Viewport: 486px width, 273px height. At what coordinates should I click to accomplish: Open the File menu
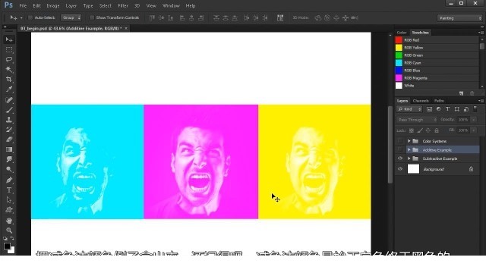pos(23,5)
